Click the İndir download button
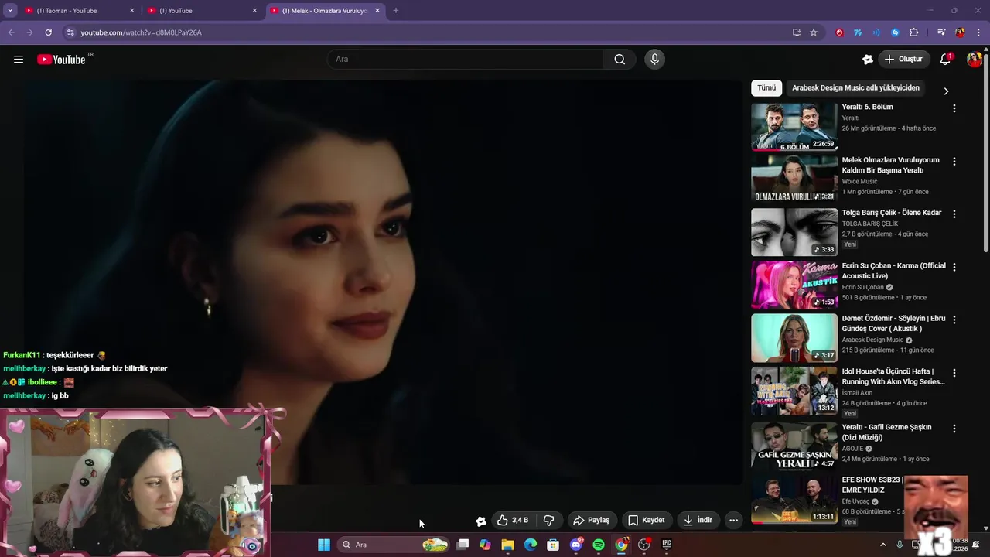The height and width of the screenshot is (557, 990). click(698, 520)
